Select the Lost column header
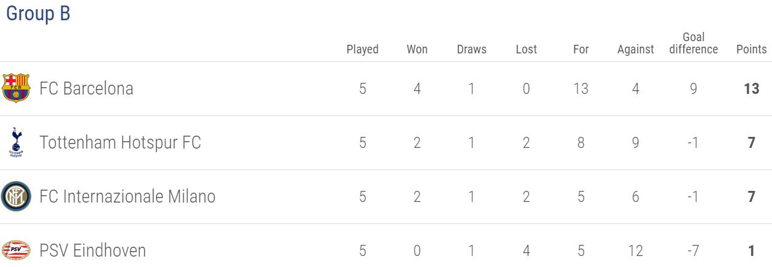Screen dimensions: 772x267 tap(527, 49)
